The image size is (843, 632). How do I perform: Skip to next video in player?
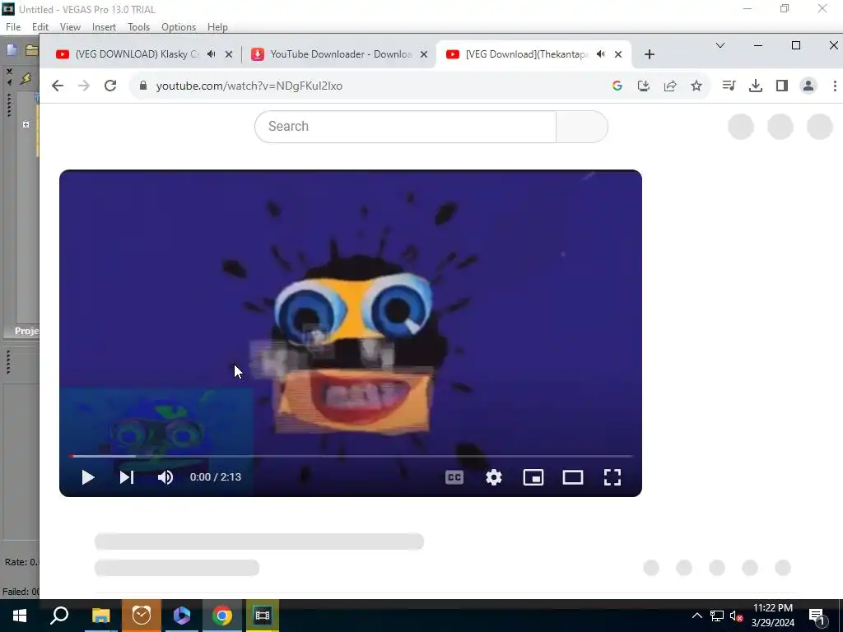click(126, 477)
